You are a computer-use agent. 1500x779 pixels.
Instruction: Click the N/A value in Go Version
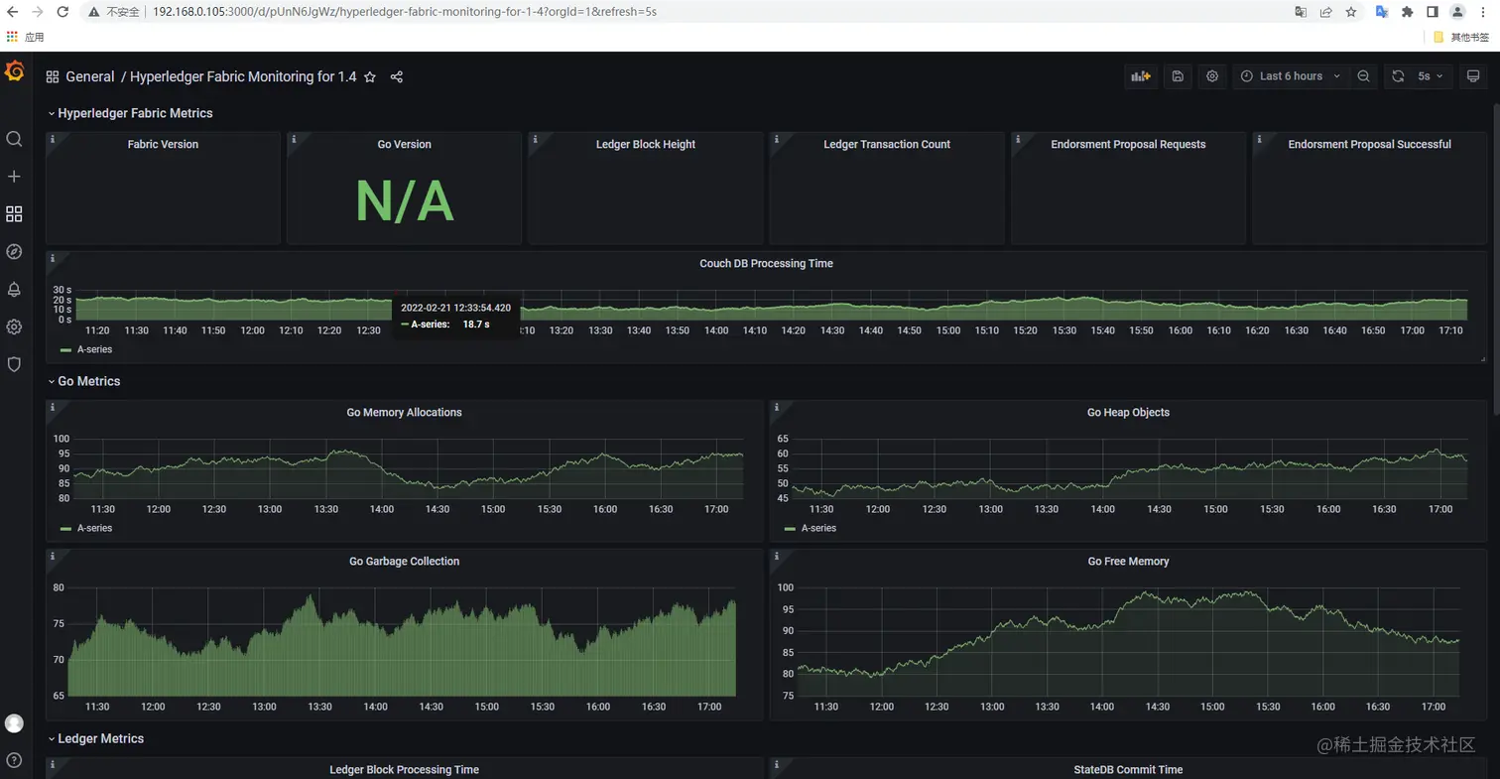click(404, 201)
